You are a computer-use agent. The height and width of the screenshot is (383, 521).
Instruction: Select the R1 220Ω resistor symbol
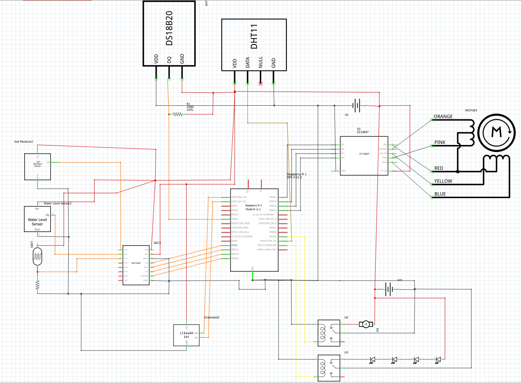point(178,114)
